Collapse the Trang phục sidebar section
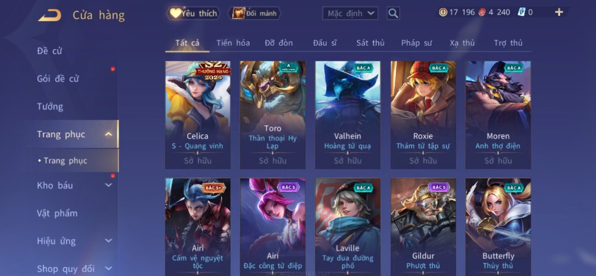The width and height of the screenshot is (596, 276). click(x=108, y=134)
